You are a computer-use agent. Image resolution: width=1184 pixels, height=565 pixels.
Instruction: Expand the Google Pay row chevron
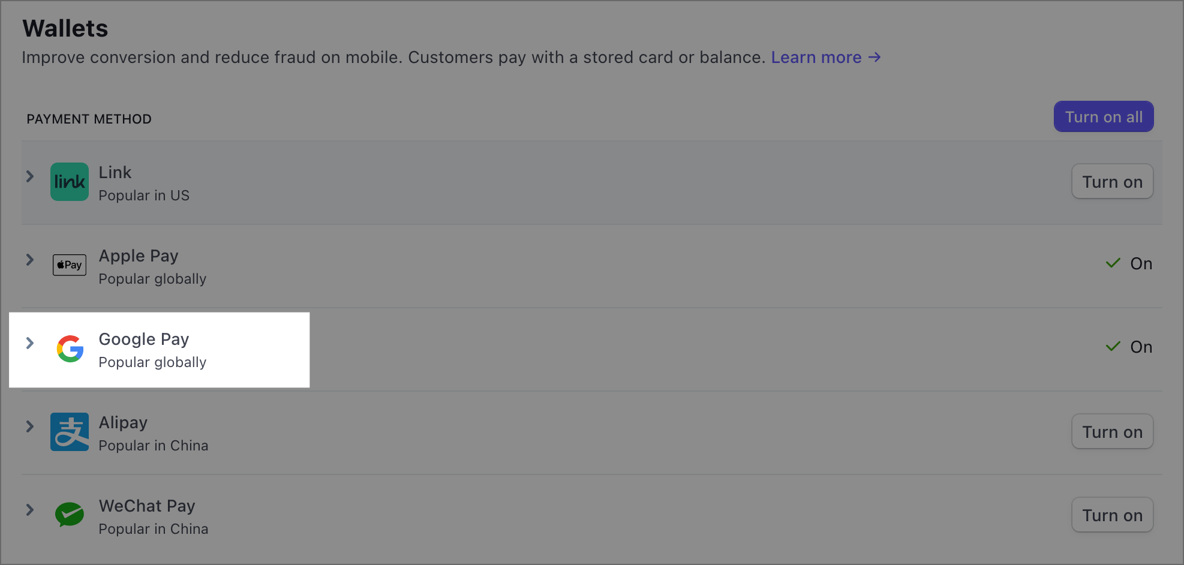[30, 343]
